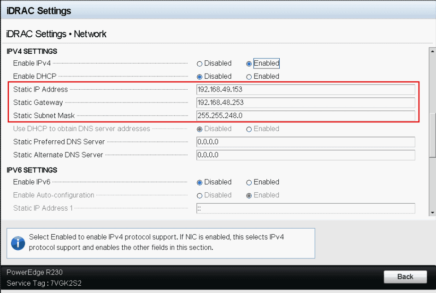Set Enable IPv4 to Disabled

[x=200, y=63]
